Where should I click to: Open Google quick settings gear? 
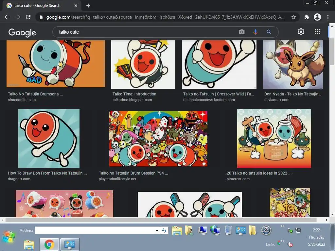(301, 32)
